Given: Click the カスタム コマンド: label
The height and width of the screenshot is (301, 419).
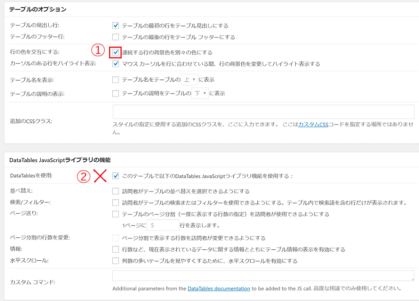Looking at the screenshot, I should [x=33, y=282].
